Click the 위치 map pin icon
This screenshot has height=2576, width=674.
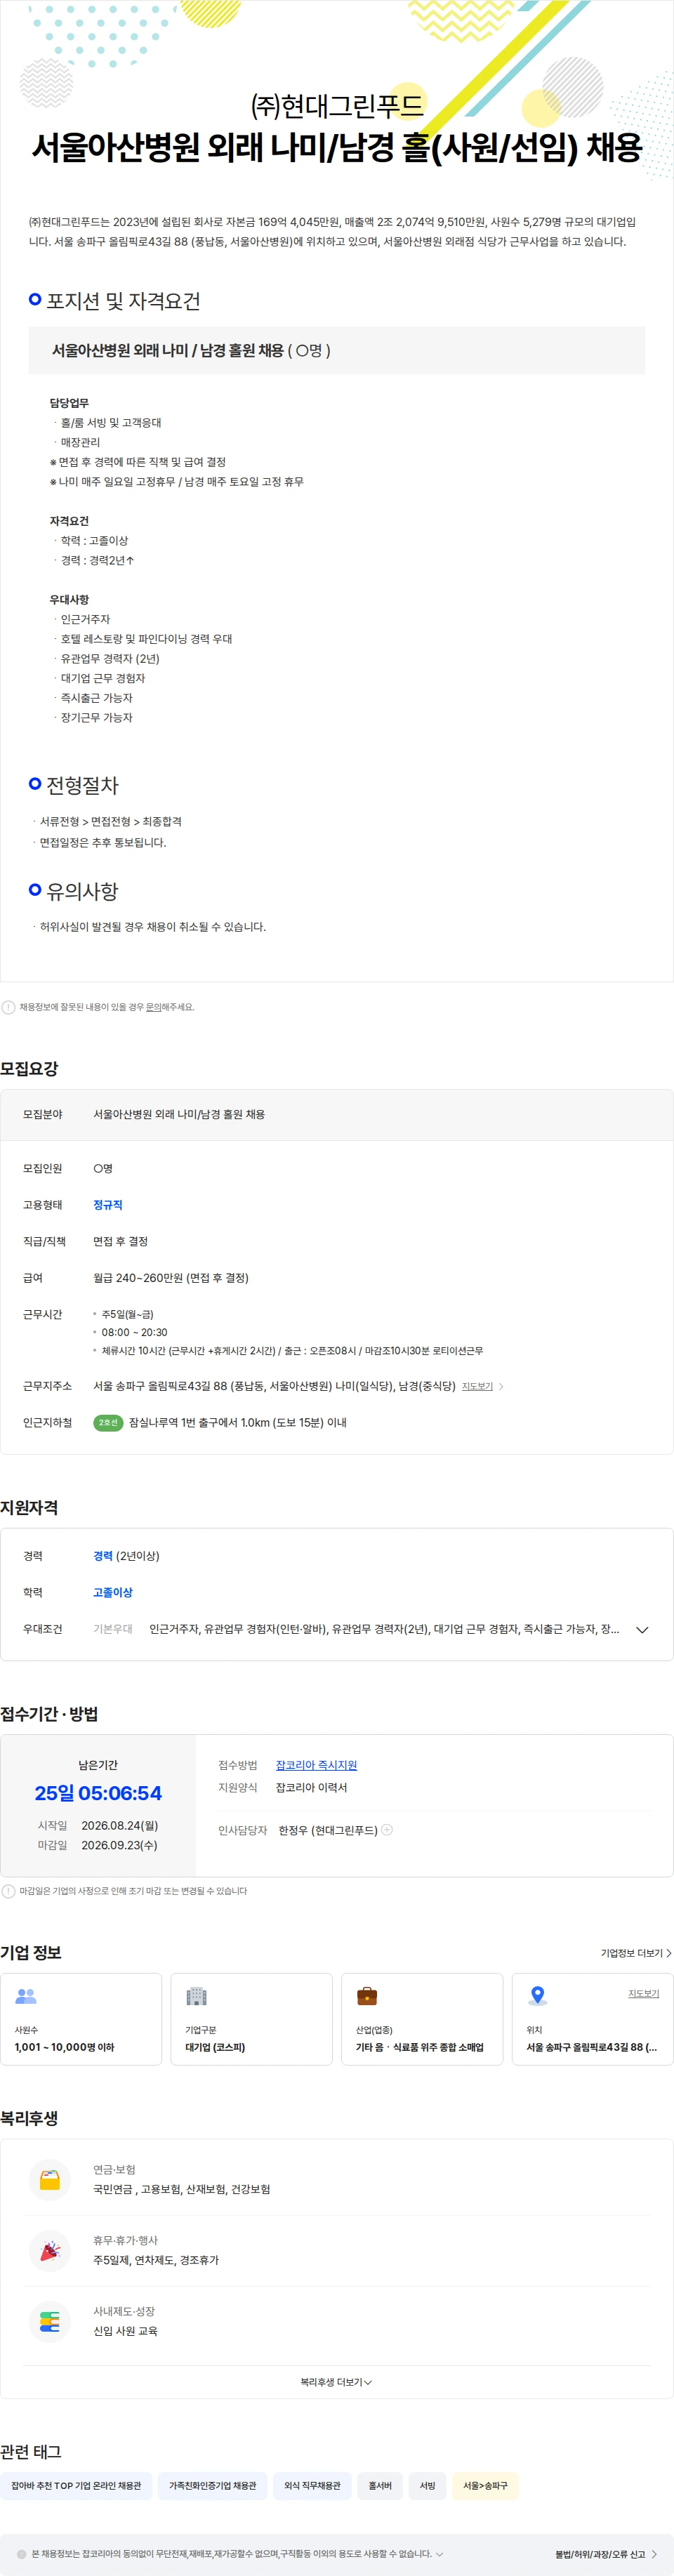[538, 1996]
